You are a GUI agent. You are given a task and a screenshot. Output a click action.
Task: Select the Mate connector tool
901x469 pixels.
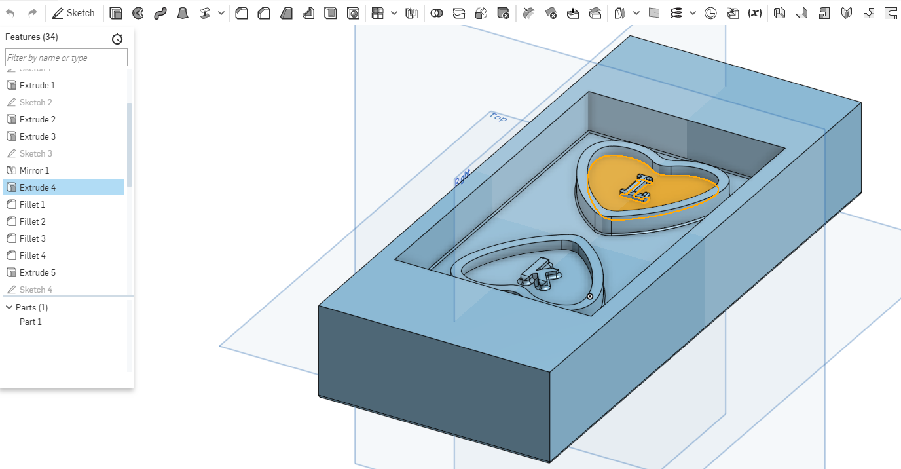click(x=710, y=12)
